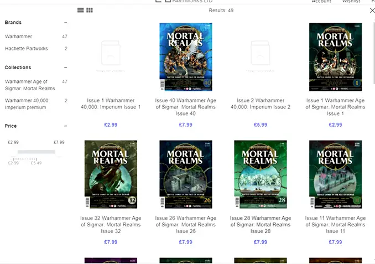The width and height of the screenshot is (375, 264).
Task: Open Mortal Realms Issue 11 cover thumbnail
Action: click(335, 174)
